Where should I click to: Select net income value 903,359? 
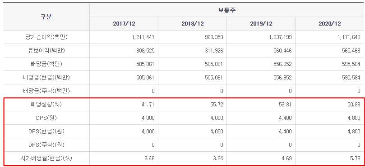click(x=214, y=37)
